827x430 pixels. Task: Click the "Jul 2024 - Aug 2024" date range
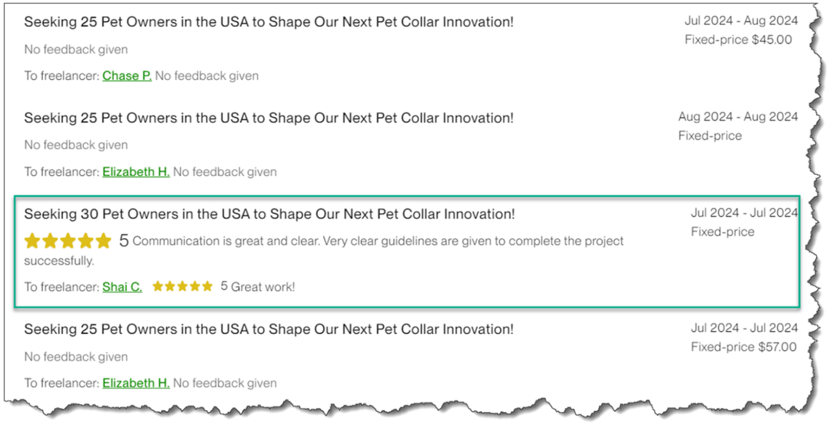pyautogui.click(x=741, y=20)
